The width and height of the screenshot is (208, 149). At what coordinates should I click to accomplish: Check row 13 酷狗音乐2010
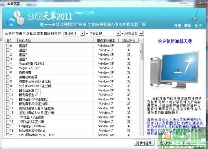8,104
